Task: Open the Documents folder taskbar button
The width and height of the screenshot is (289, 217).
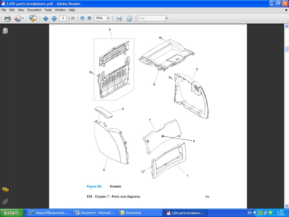Action: [140, 213]
